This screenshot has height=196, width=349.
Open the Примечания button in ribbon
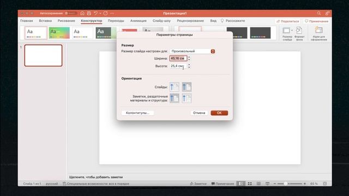click(x=316, y=21)
